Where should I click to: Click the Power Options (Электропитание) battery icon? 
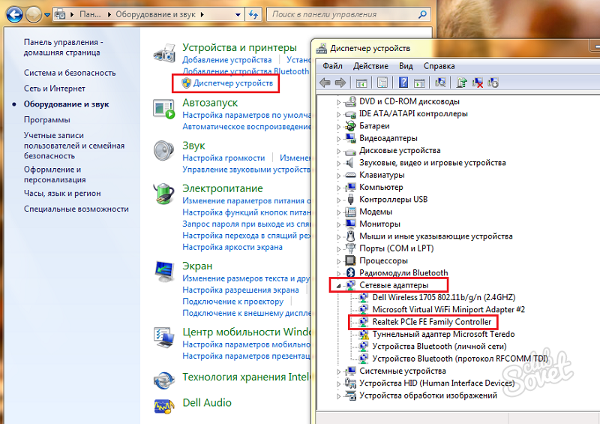[x=163, y=194]
